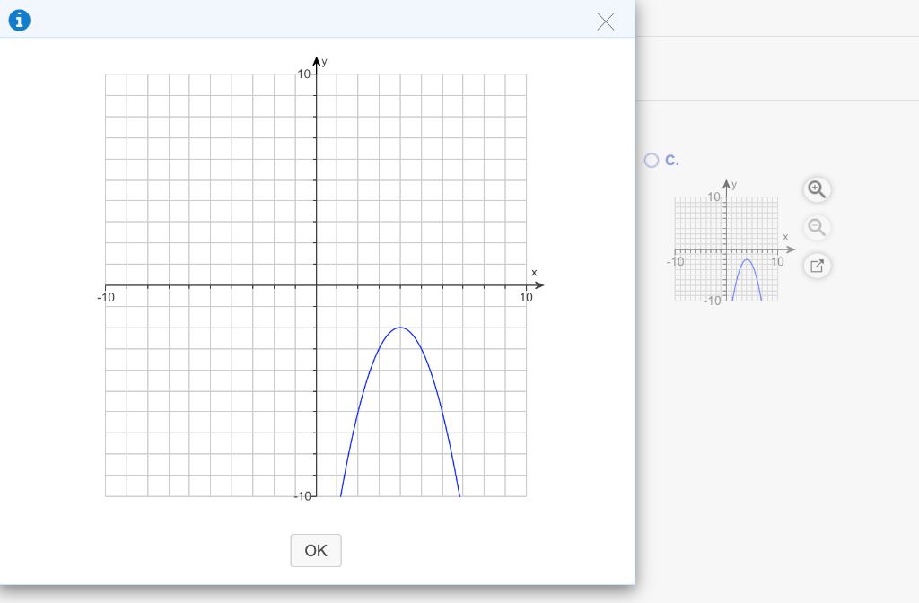
Task: Click the OK button below the graph
Action: point(315,550)
